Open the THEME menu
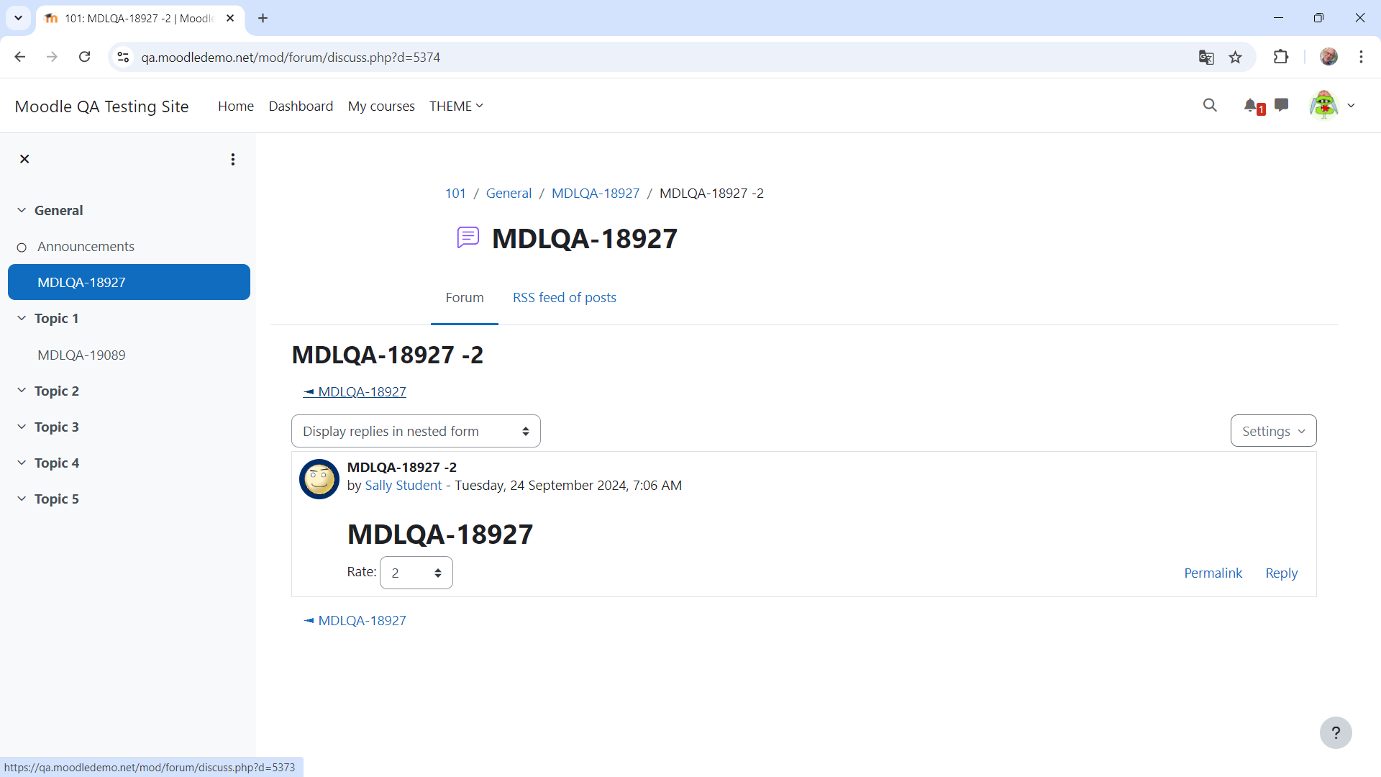Viewport: 1381px width, 777px height. 456,106
